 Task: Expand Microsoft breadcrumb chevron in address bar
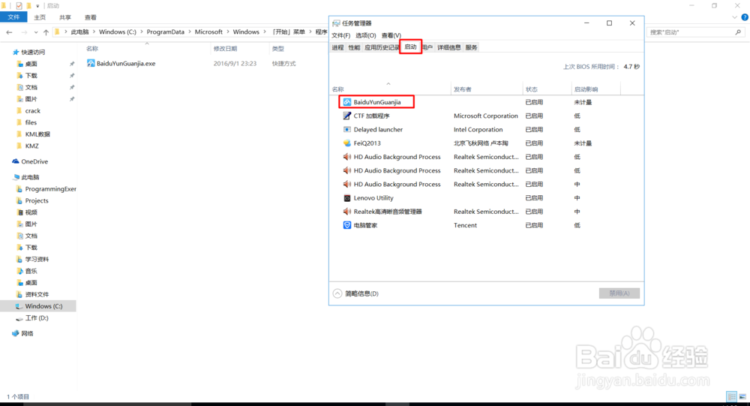click(x=228, y=32)
